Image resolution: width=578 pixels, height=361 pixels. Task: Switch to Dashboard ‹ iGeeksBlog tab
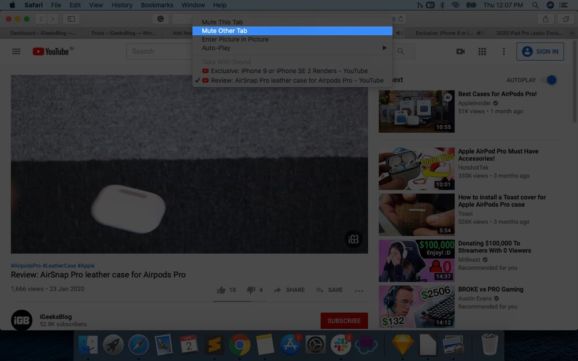(x=43, y=33)
